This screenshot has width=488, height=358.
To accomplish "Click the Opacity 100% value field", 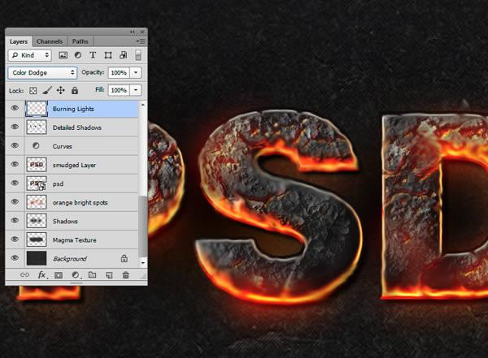I will (x=119, y=73).
